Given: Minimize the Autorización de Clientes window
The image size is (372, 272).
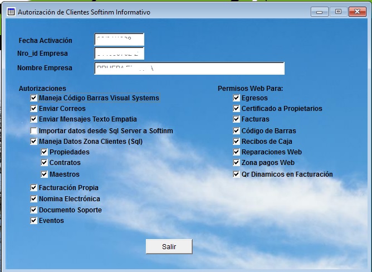Looking at the screenshot, I should click(x=319, y=12).
